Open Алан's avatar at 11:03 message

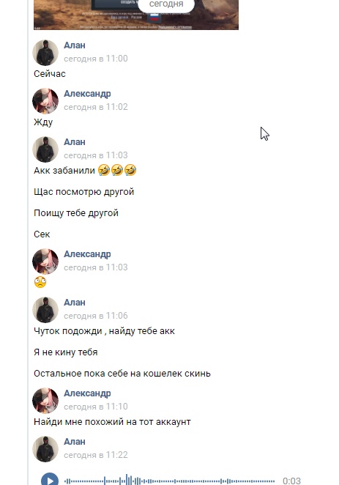[x=45, y=149]
